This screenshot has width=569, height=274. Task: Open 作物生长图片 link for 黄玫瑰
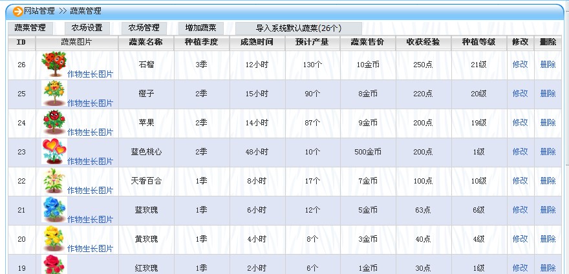(91, 248)
